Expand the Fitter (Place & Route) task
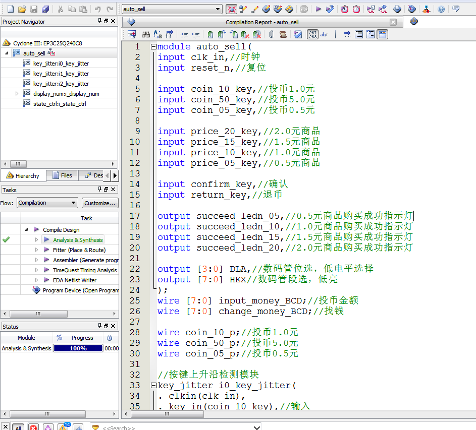 [37, 250]
